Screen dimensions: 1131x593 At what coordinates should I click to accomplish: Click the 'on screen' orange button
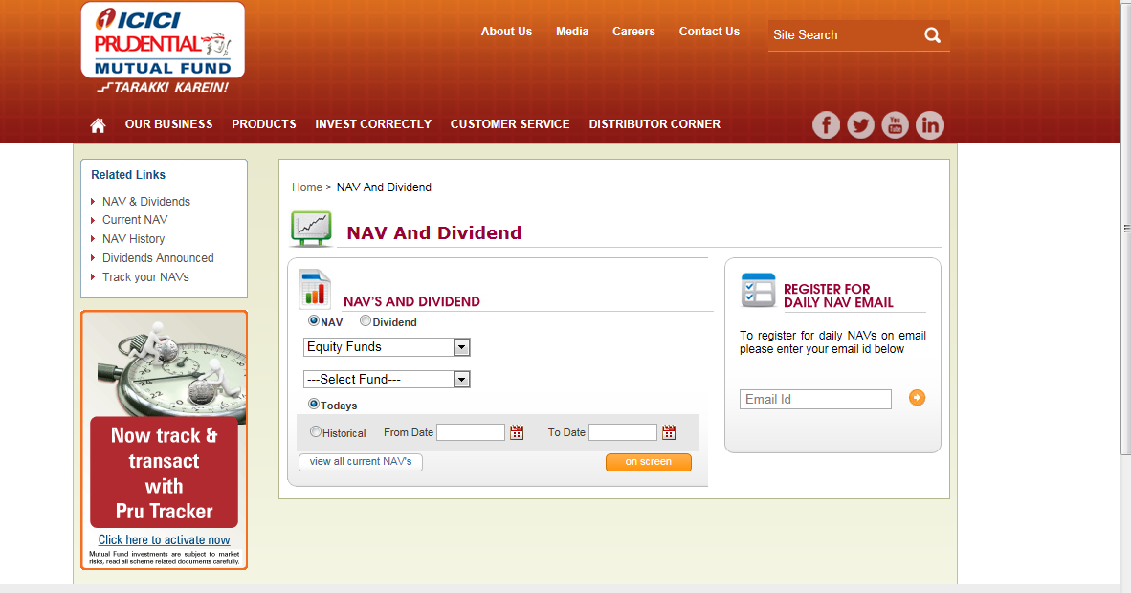point(649,462)
